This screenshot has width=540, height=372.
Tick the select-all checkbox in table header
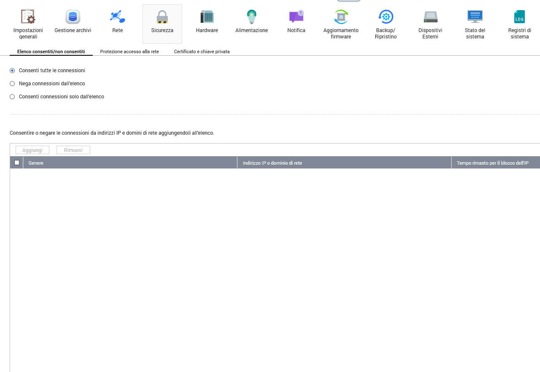click(x=17, y=163)
